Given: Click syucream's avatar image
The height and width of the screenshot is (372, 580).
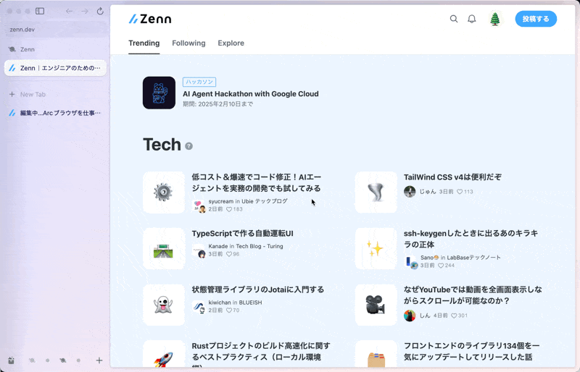Looking at the screenshot, I should 202,209.
